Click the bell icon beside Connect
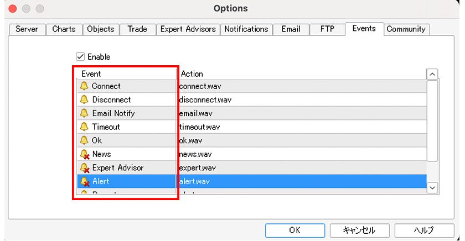465x241 pixels. [84, 86]
